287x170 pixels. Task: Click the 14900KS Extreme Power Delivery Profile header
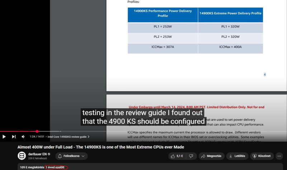tap(230, 15)
